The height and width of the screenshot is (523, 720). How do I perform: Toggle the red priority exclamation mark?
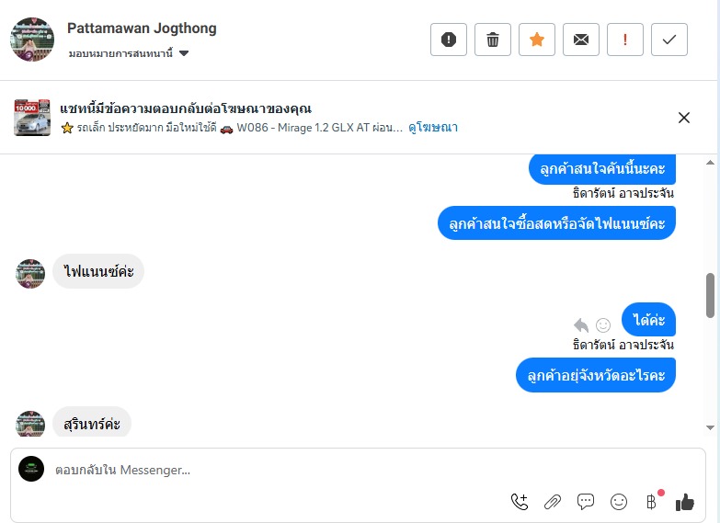pos(625,40)
